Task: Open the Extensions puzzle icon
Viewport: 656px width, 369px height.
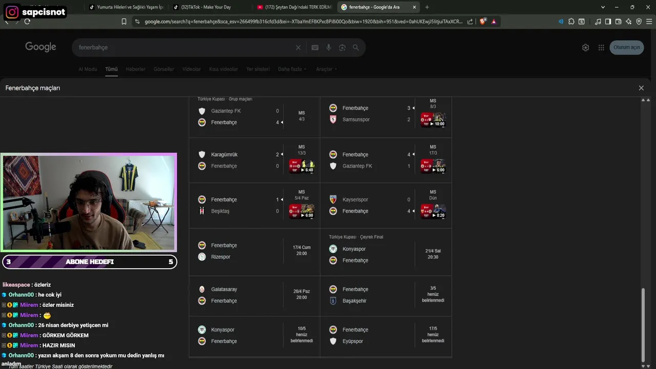Action: pos(571,22)
